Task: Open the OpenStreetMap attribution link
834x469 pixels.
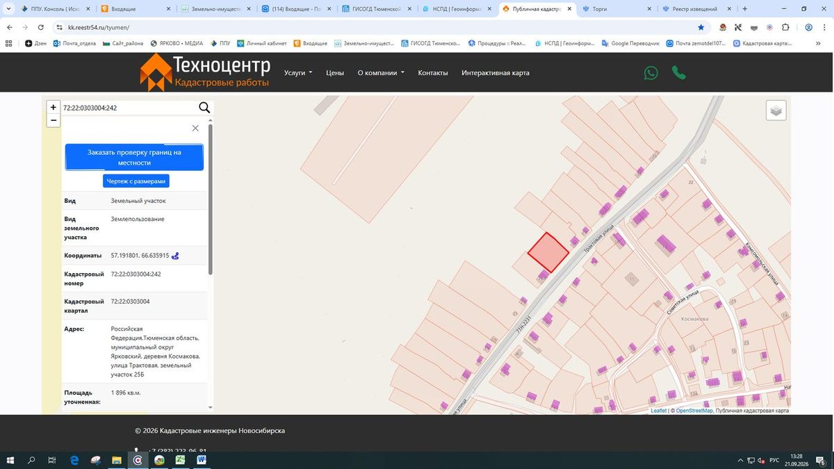Action: 694,411
